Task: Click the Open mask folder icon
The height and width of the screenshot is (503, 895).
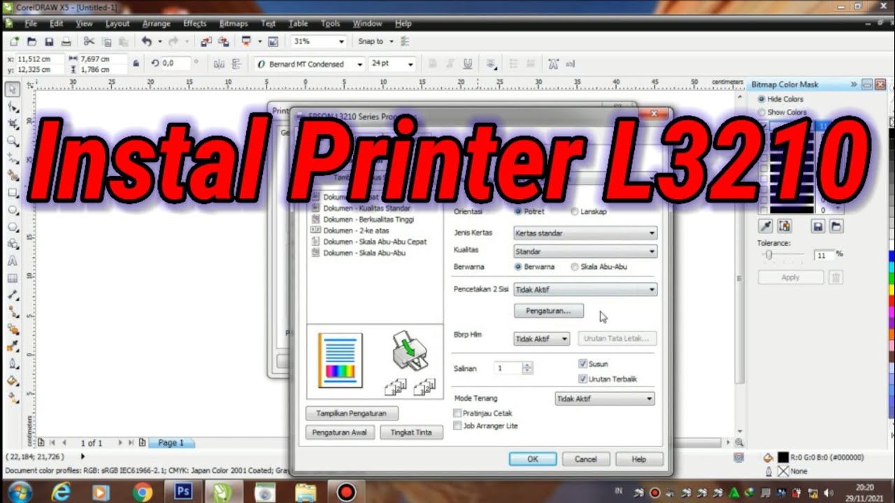Action: [x=836, y=226]
